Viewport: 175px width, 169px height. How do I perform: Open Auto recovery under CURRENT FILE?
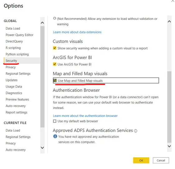[16, 150]
